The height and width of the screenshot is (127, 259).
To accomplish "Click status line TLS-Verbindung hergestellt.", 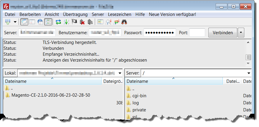I will click(69, 42).
